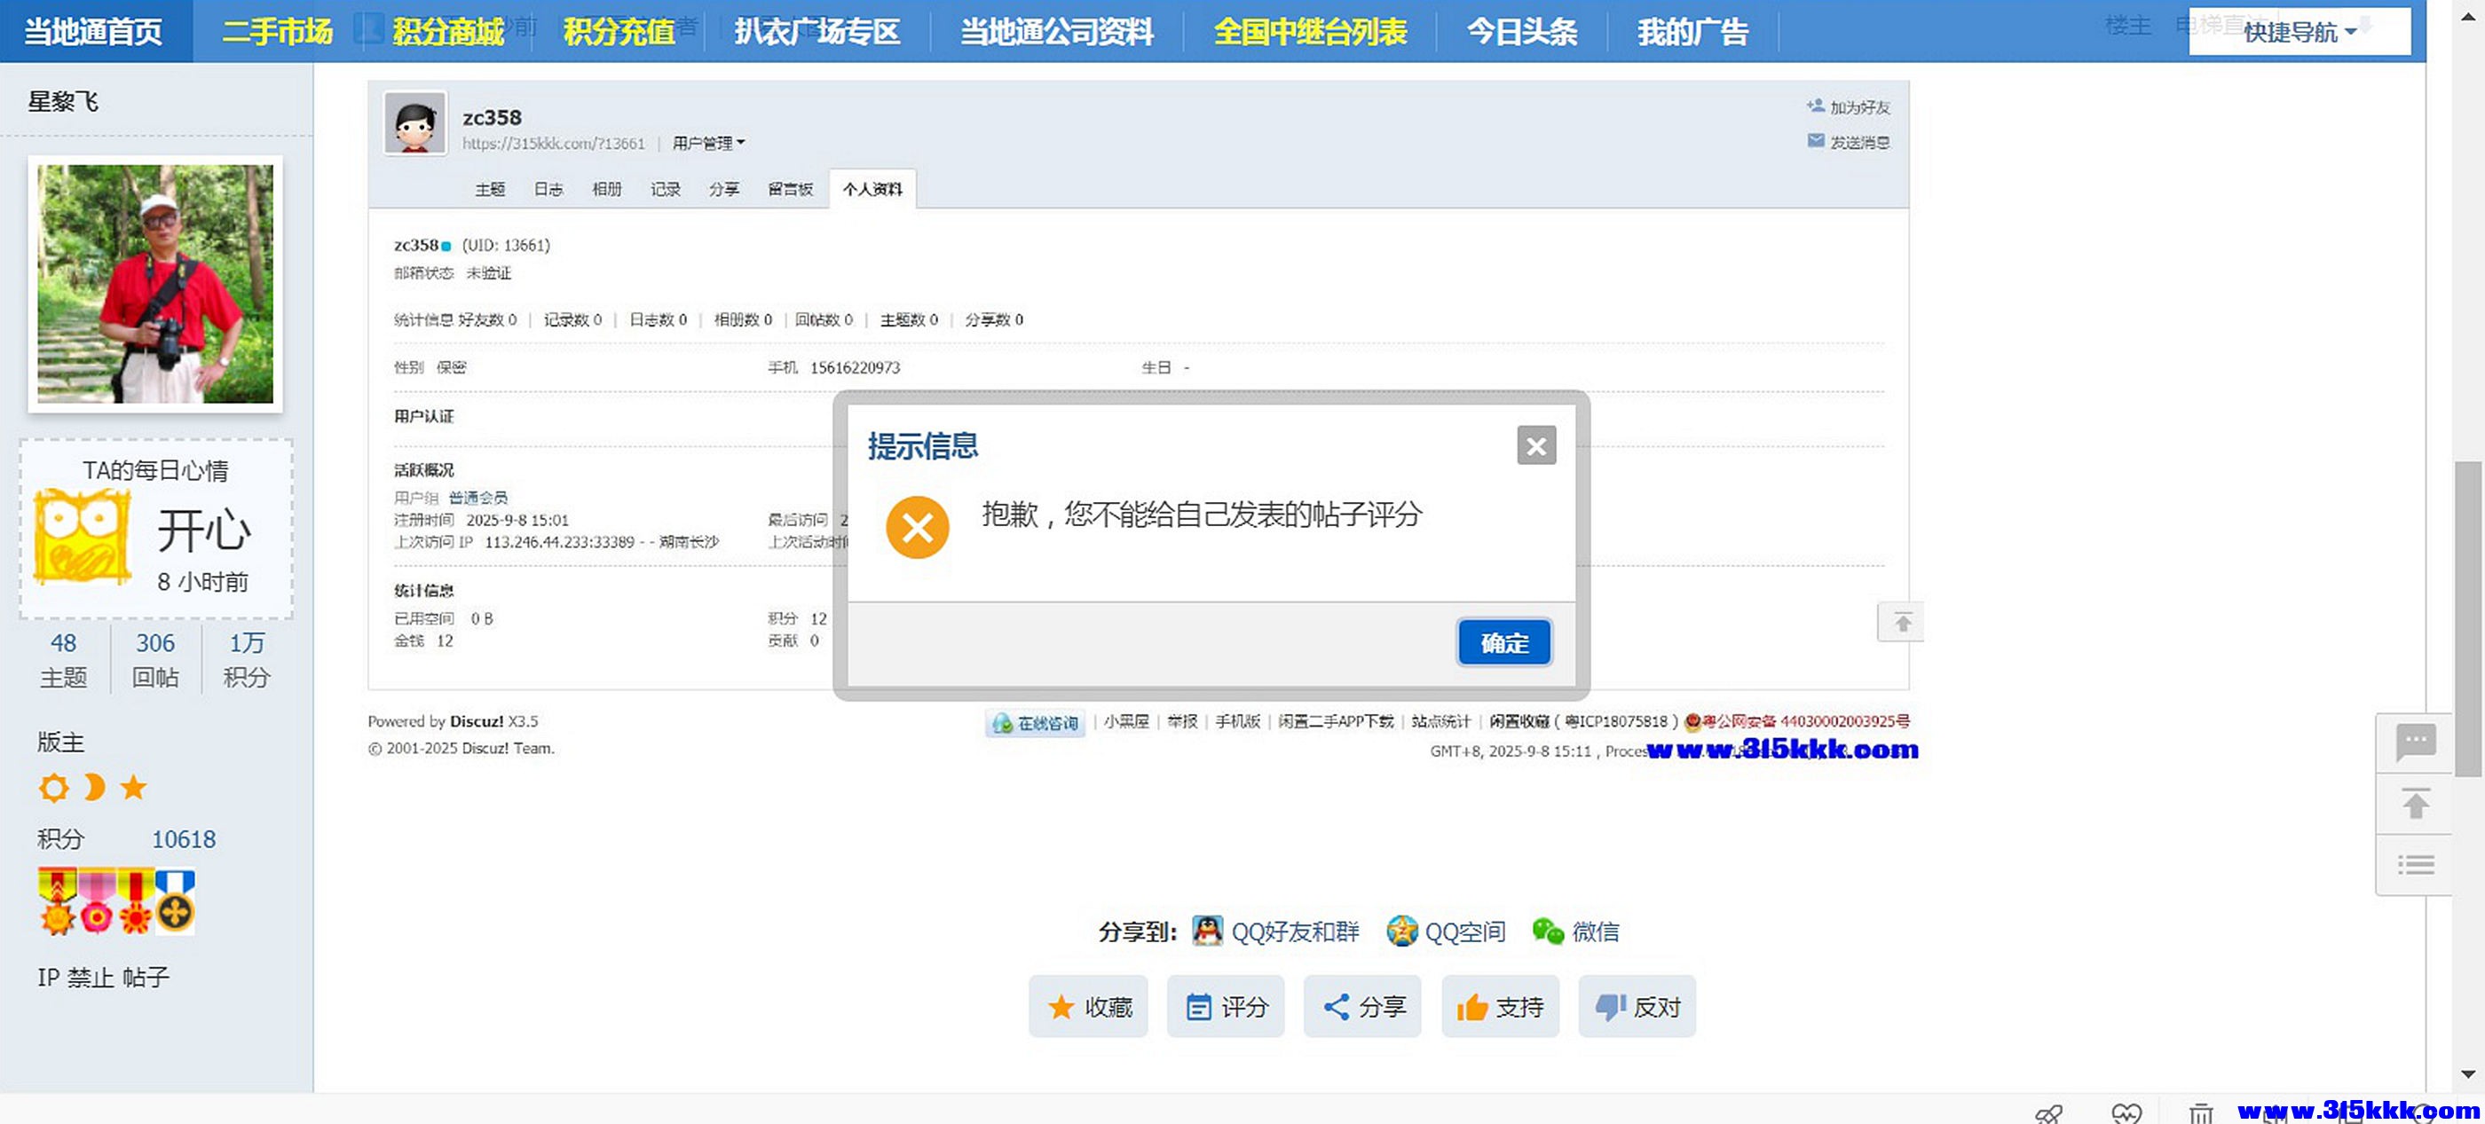Share to 微信 via WeChat icon
2485x1124 pixels.
tap(1550, 930)
